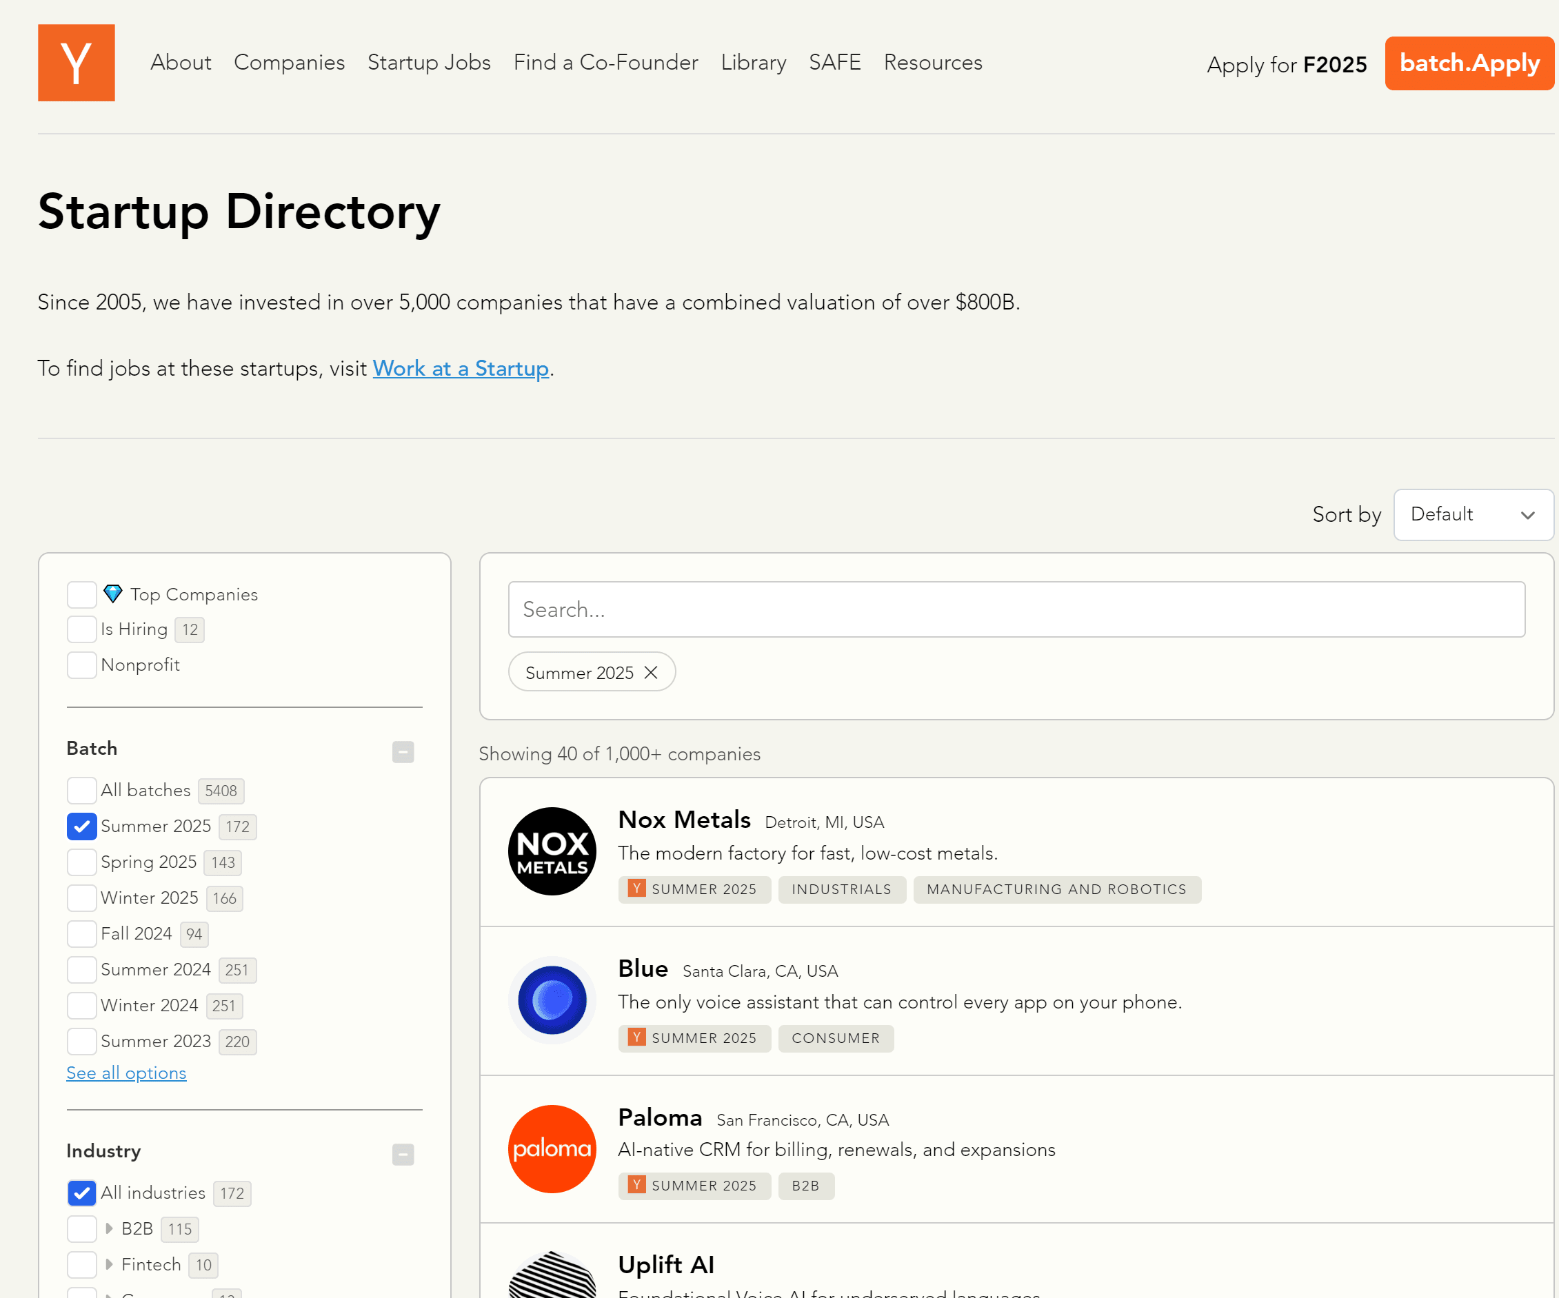Click the B2B tag on Paloma
The height and width of the screenshot is (1298, 1559).
tap(805, 1186)
